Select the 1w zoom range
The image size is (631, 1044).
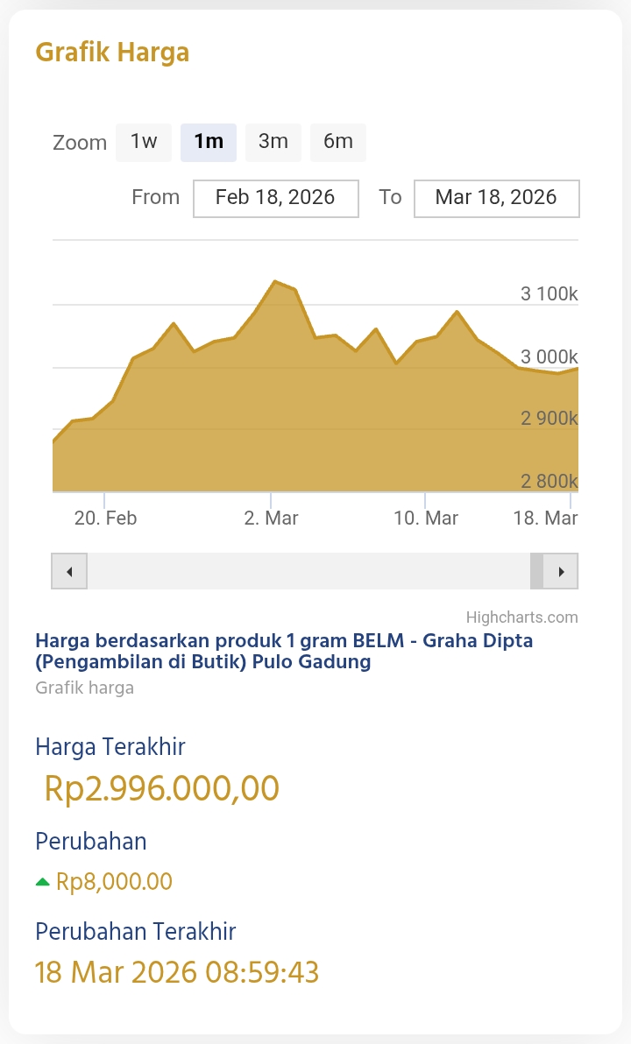(x=144, y=142)
